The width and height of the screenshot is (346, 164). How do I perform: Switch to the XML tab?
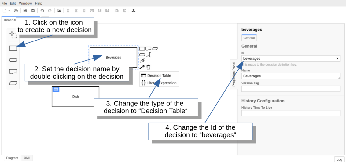[27, 158]
